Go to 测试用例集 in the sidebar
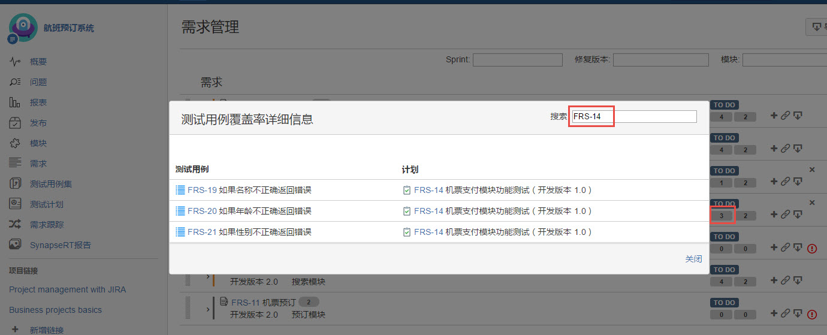The image size is (827, 335). pyautogui.click(x=51, y=184)
